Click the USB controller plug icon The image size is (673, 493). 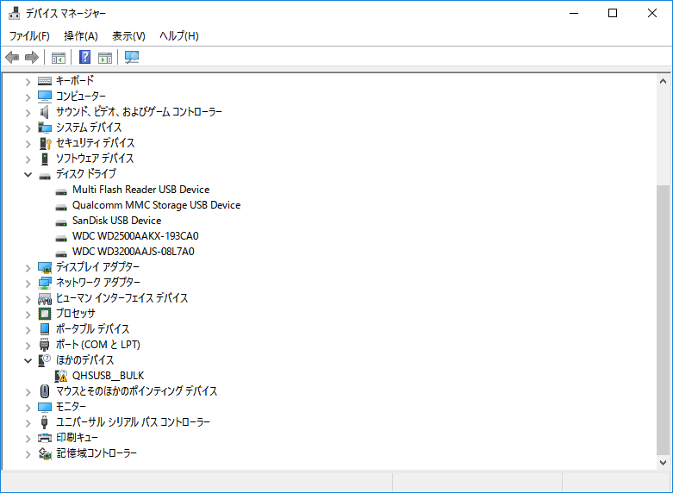click(x=45, y=422)
